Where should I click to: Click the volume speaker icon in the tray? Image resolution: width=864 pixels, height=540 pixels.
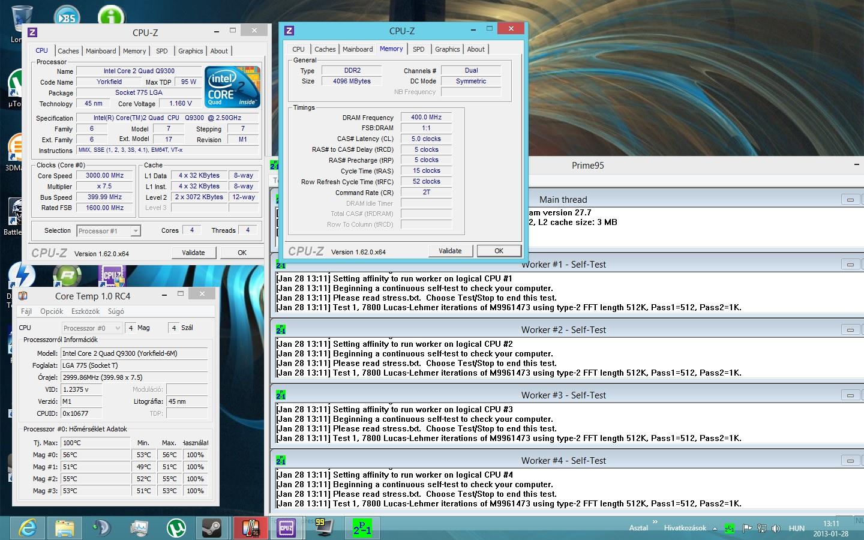776,529
